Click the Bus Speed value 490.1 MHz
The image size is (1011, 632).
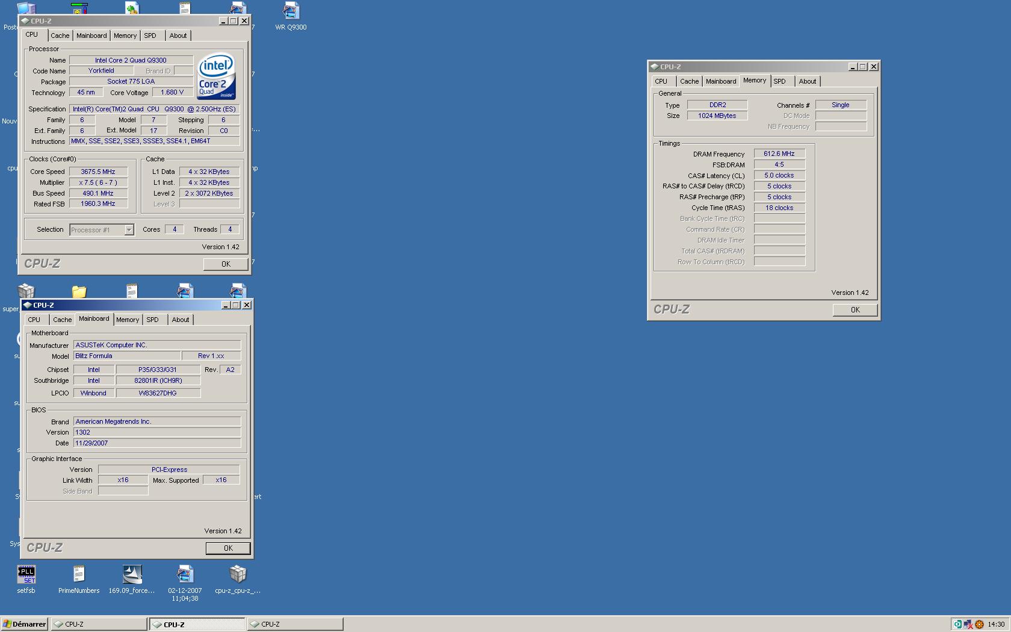tap(98, 193)
